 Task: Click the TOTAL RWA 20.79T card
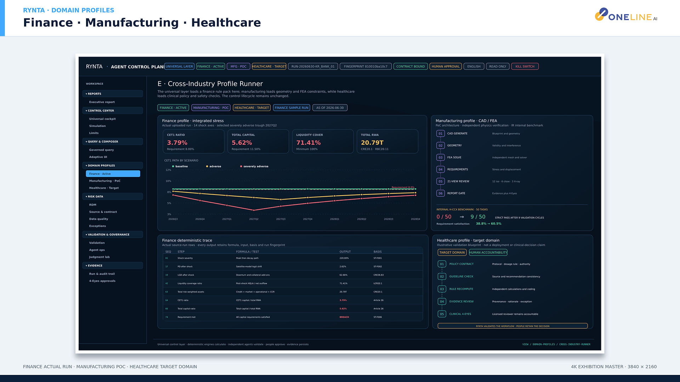pos(387,141)
